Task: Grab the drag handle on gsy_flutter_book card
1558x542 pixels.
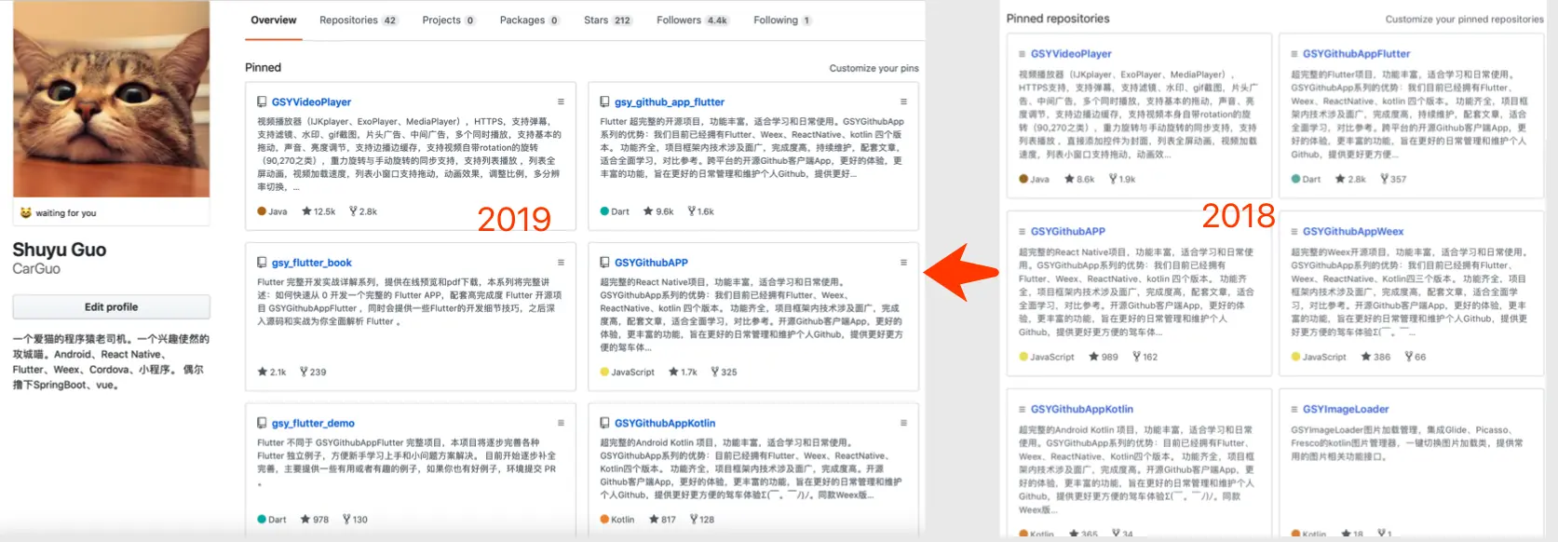Action: tap(561, 263)
